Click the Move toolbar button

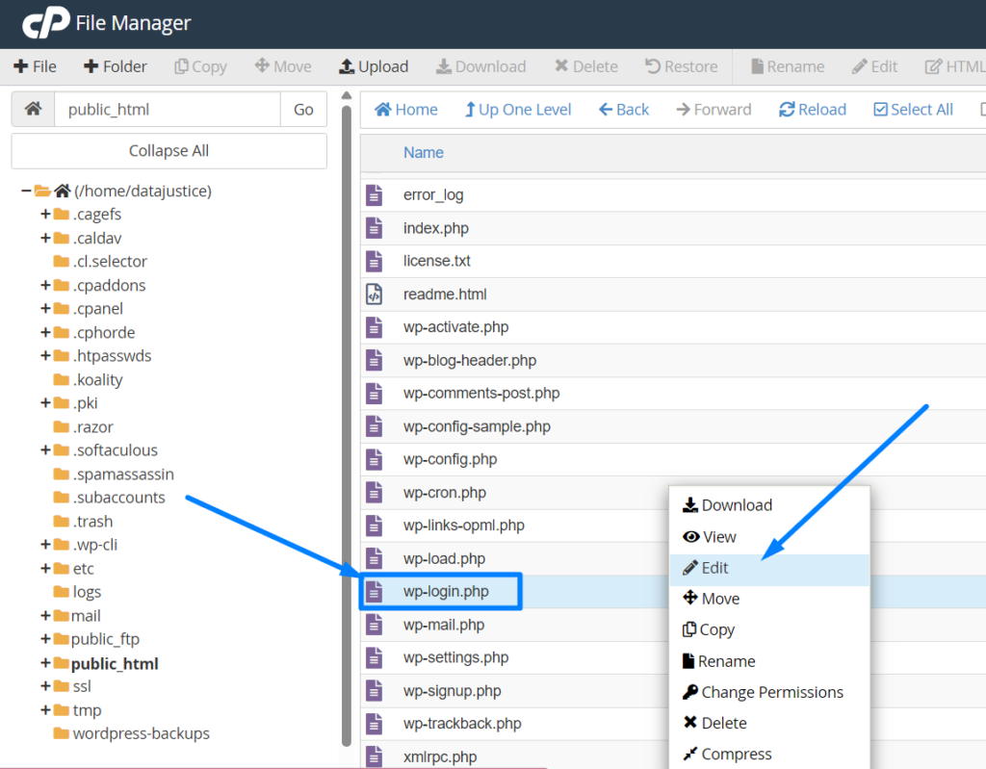(283, 66)
